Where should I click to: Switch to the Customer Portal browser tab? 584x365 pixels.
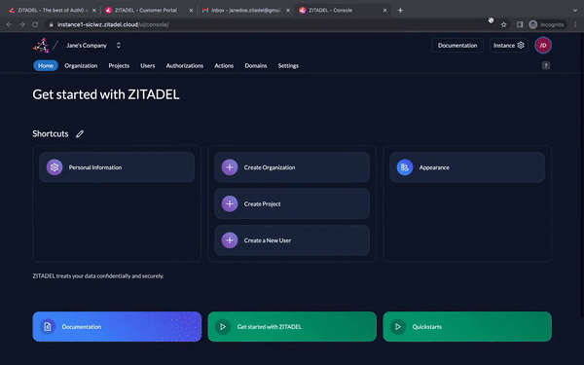pyautogui.click(x=149, y=11)
